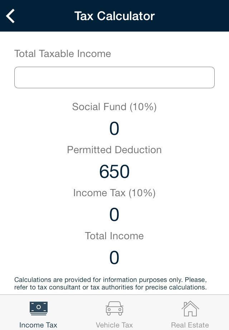
Task: Click the dark navy header bar
Action: coord(114,16)
